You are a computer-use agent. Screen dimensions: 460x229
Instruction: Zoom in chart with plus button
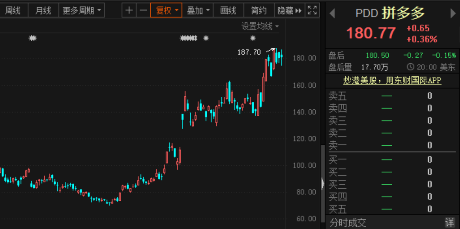129,10
